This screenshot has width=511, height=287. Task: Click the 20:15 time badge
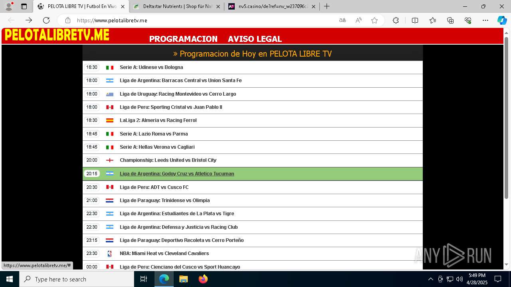(92, 174)
